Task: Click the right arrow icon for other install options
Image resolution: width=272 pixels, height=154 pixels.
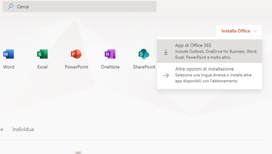Action: tap(166, 76)
